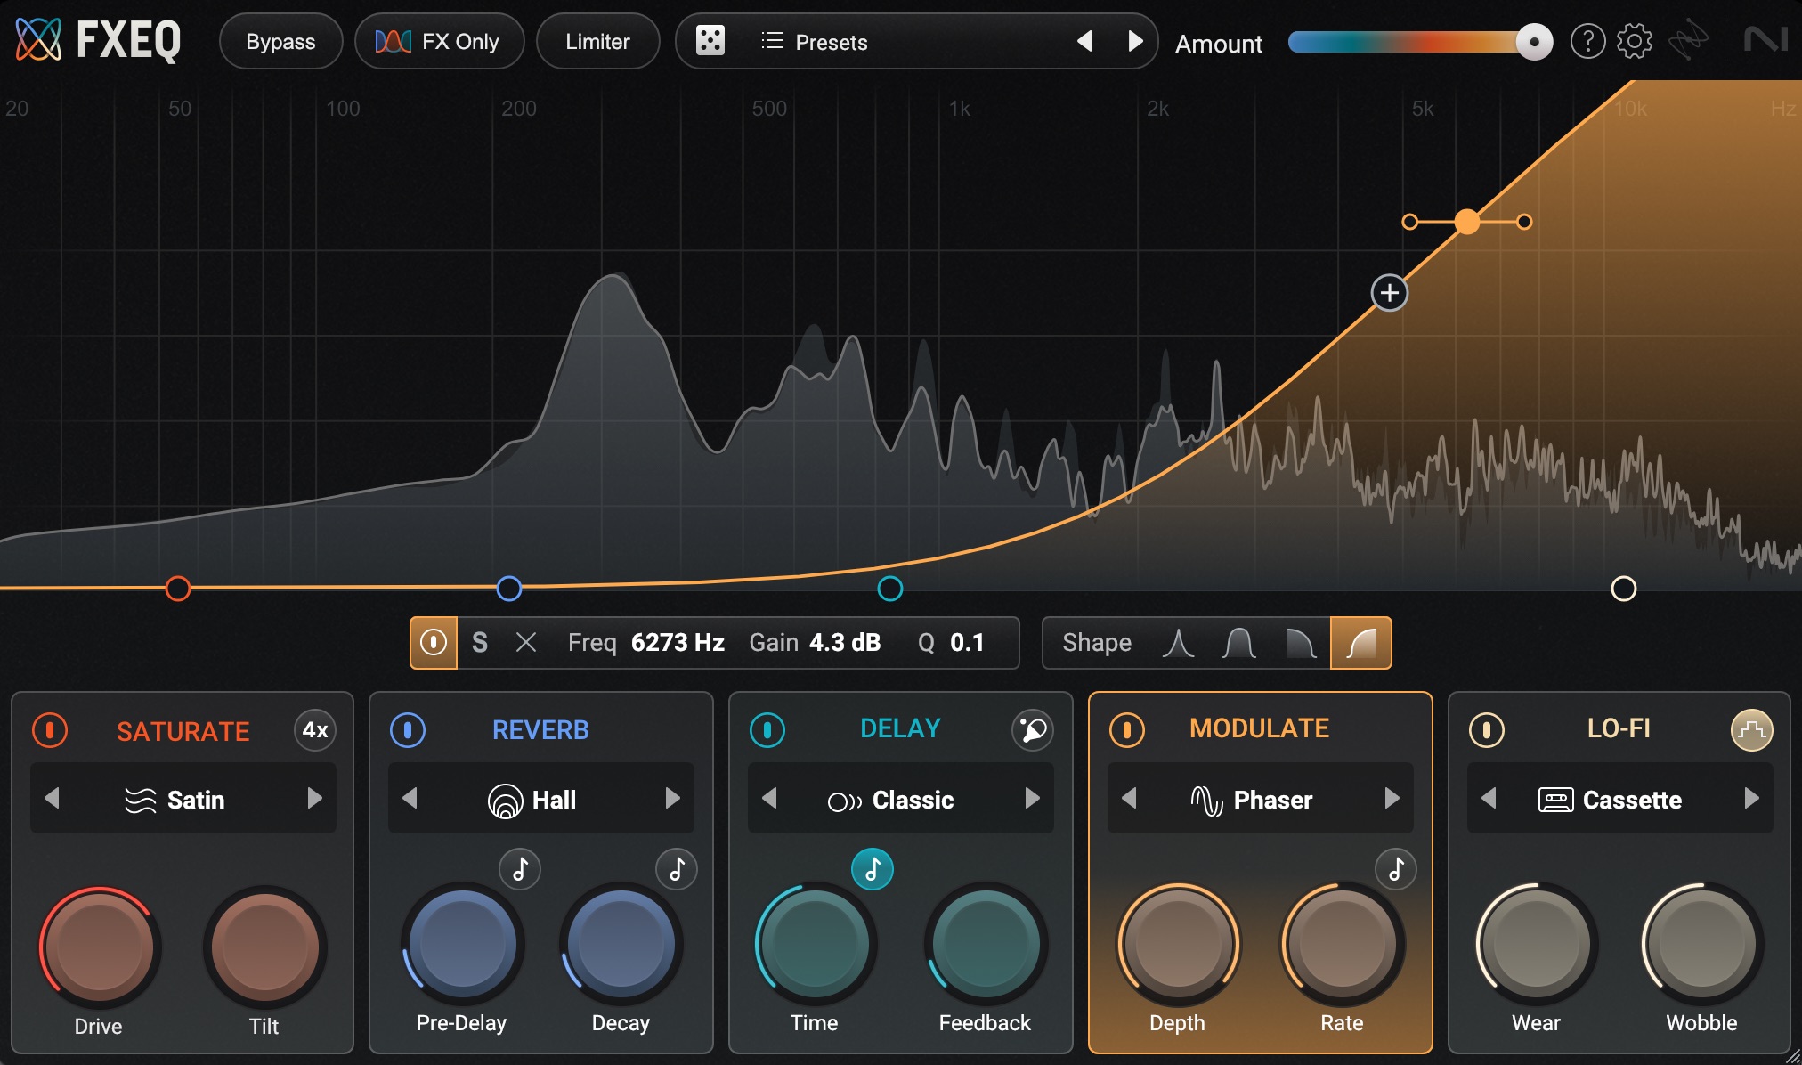The width and height of the screenshot is (1802, 1065).
Task: Select next Modulate type after Phaser
Action: 1392,798
